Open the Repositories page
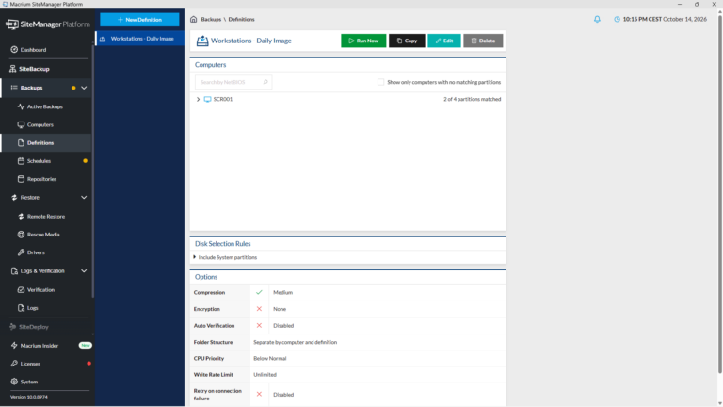This screenshot has height=407, width=723. click(41, 179)
